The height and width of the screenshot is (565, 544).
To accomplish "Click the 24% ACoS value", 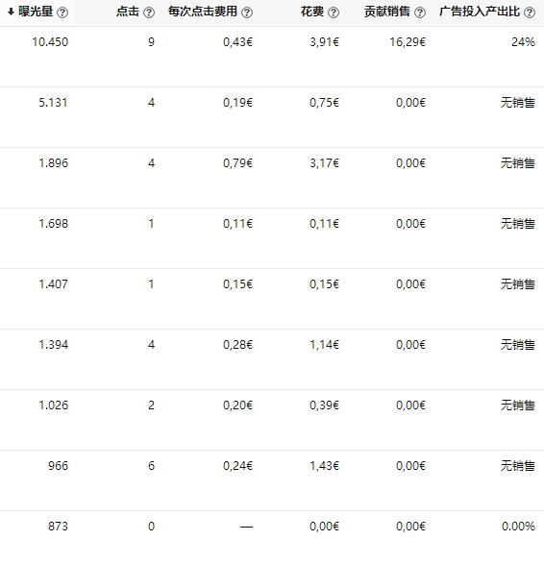I will (x=523, y=42).
